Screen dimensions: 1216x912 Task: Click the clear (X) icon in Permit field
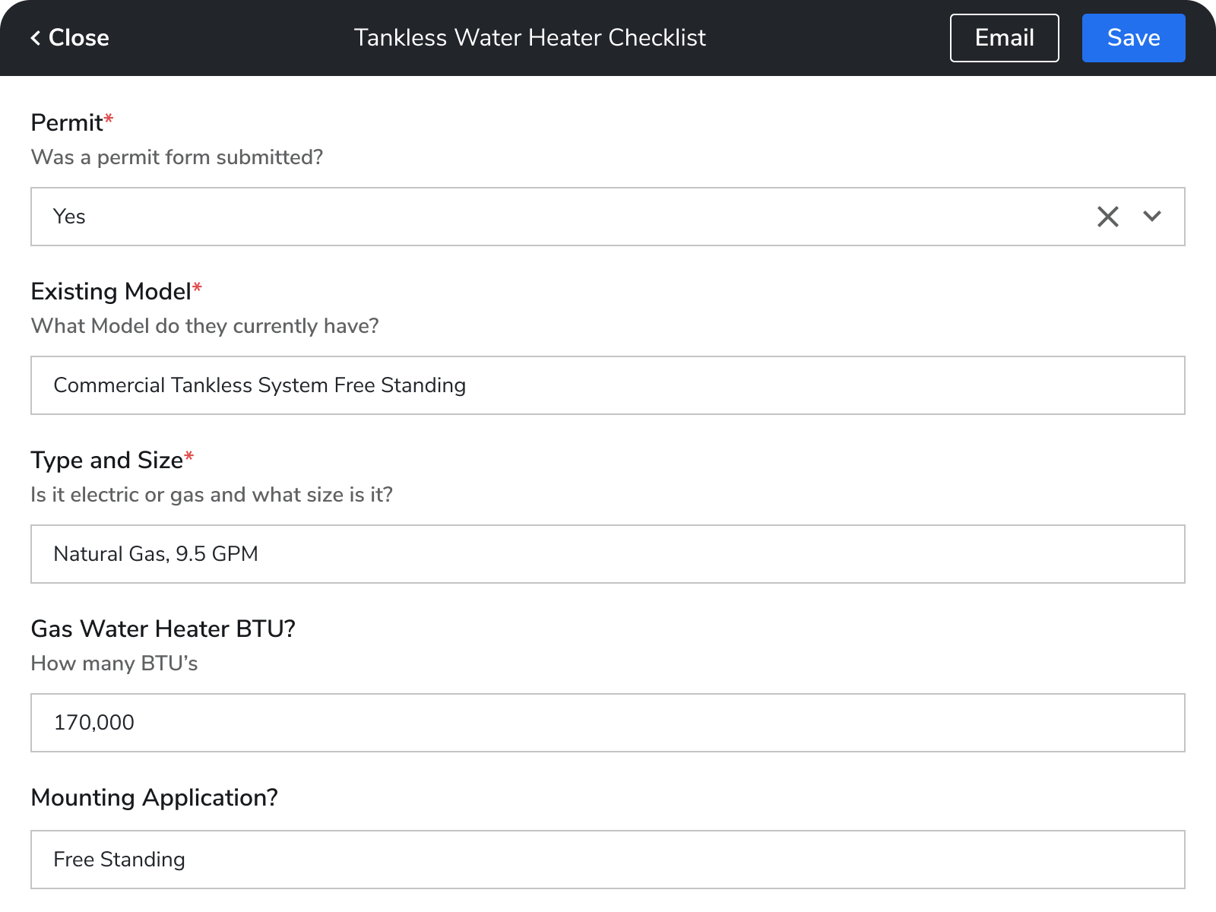tap(1108, 217)
